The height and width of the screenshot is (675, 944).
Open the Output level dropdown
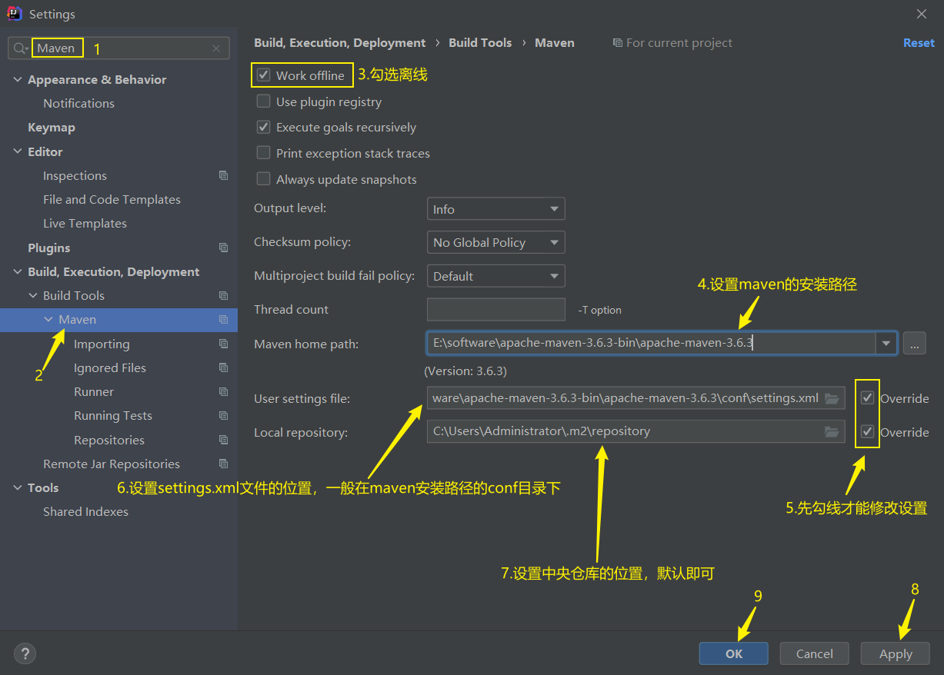[495, 208]
